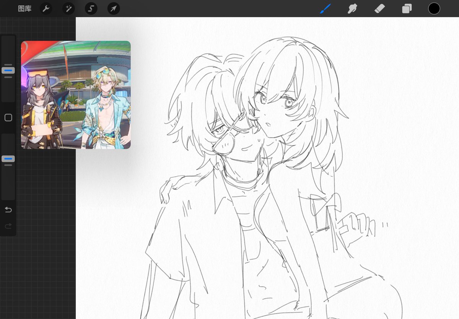459x319 pixels.
Task: Undo the last stroke
Action: point(8,210)
